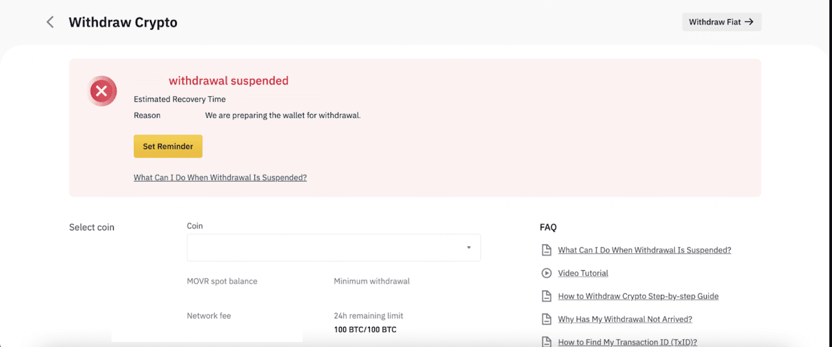Click the play icon beside Video Tutorial
This screenshot has width=832, height=347.
coord(547,273)
